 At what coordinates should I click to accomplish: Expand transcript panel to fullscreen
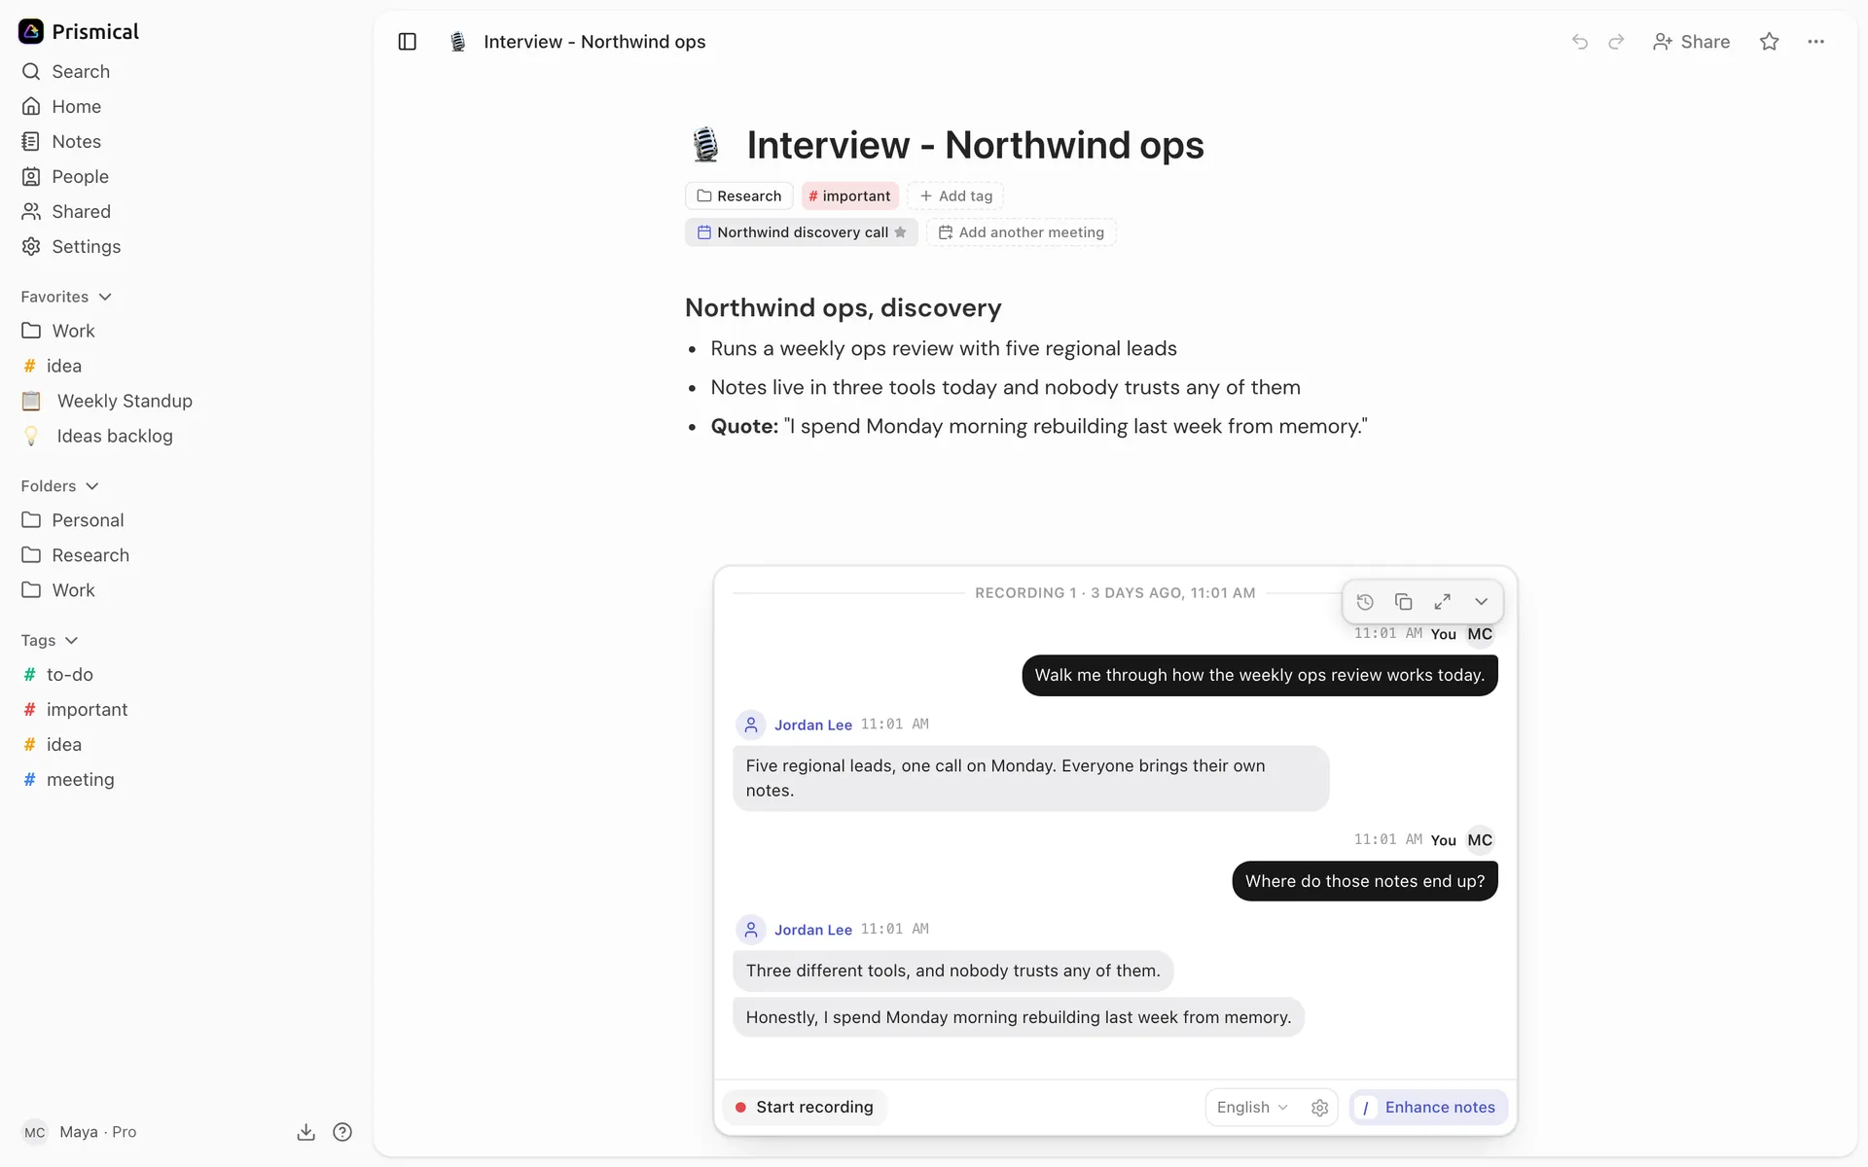(1443, 602)
